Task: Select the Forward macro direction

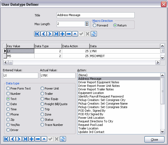Action: point(95,25)
